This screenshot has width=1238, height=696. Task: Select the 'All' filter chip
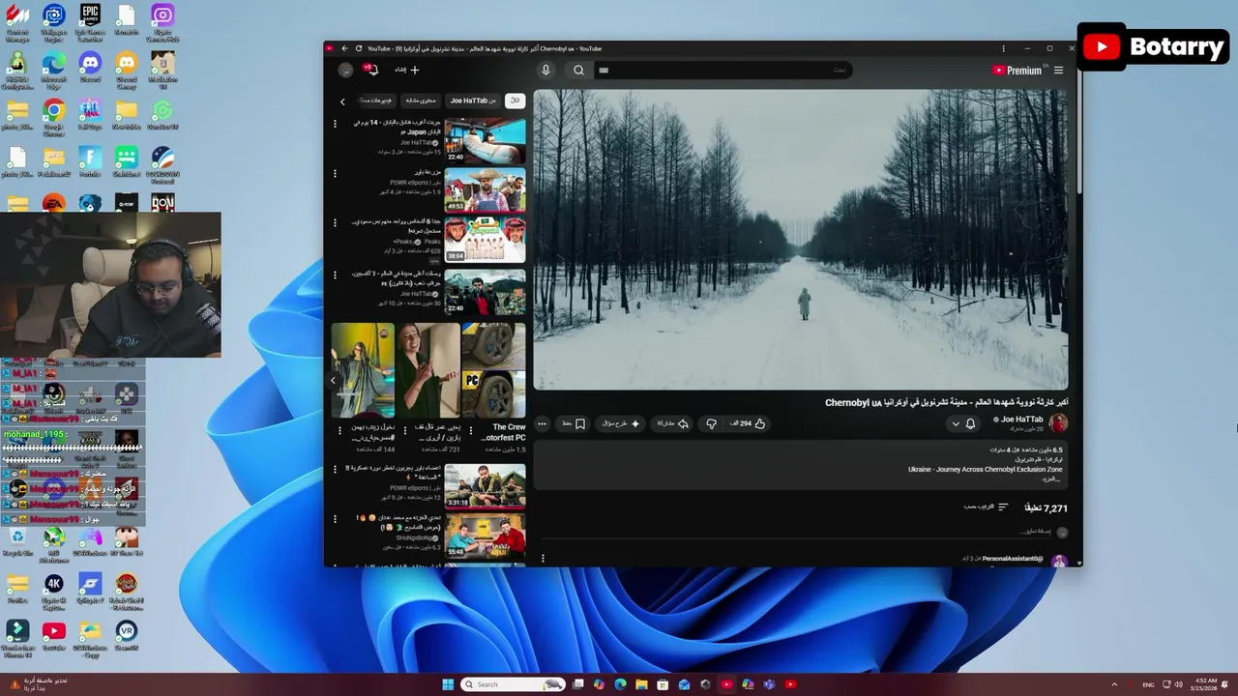tap(516, 101)
